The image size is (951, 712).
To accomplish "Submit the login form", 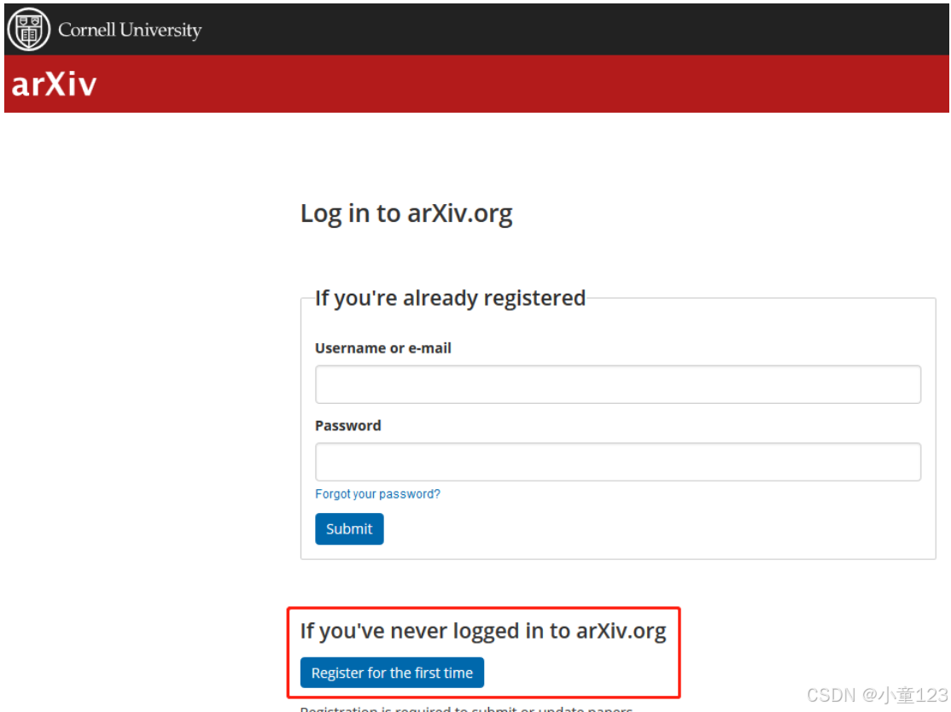I will coord(349,528).
